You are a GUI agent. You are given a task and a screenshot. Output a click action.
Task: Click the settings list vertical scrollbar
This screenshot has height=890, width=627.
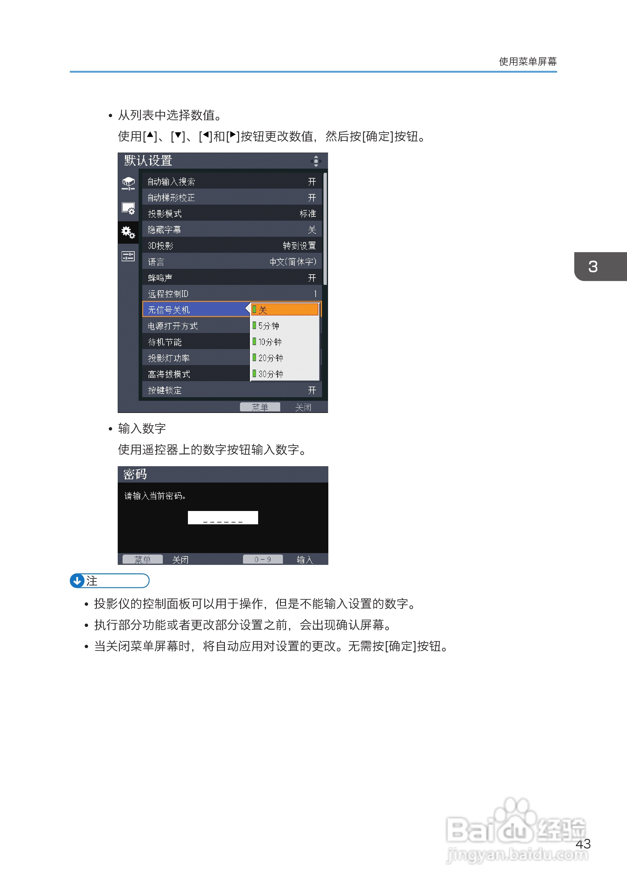(x=325, y=229)
